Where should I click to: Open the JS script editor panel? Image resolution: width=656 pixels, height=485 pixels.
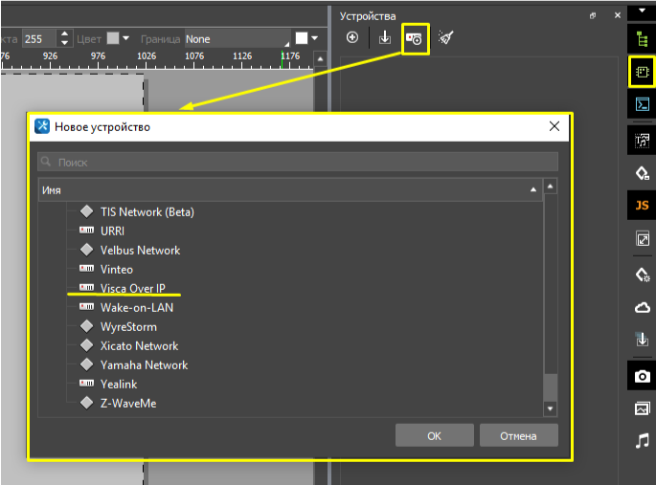642,205
